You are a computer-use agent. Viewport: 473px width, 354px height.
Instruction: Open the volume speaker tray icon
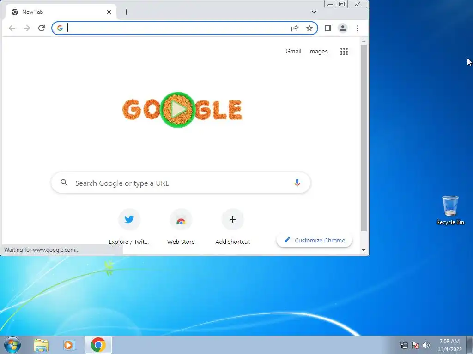426,345
